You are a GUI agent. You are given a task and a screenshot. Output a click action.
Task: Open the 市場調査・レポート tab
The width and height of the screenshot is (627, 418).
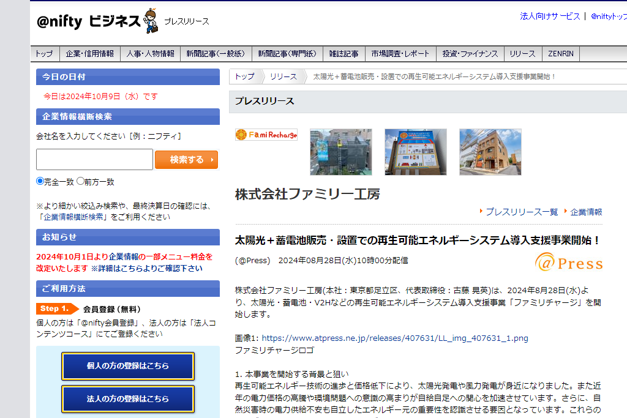(x=400, y=54)
